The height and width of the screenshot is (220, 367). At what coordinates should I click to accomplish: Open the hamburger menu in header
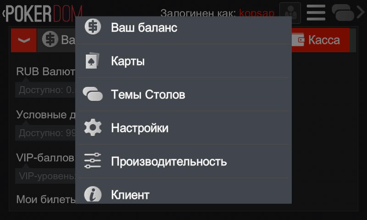316,13
